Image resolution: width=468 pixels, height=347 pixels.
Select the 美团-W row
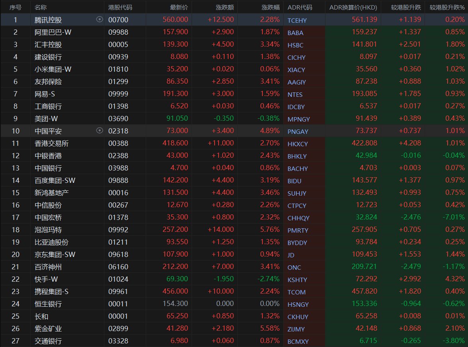pos(46,119)
